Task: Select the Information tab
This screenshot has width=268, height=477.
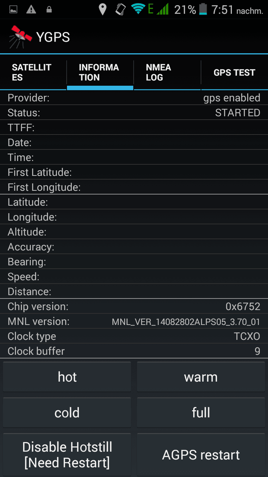Action: (x=100, y=72)
